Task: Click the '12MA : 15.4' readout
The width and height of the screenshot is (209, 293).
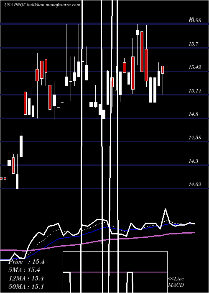Action: [26, 278]
